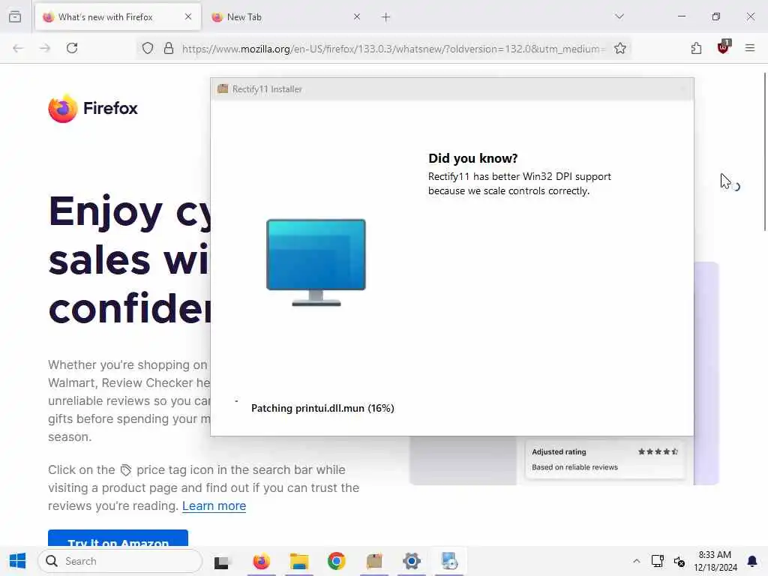
Task: Click the Firefox logo on the page
Action: click(x=93, y=108)
